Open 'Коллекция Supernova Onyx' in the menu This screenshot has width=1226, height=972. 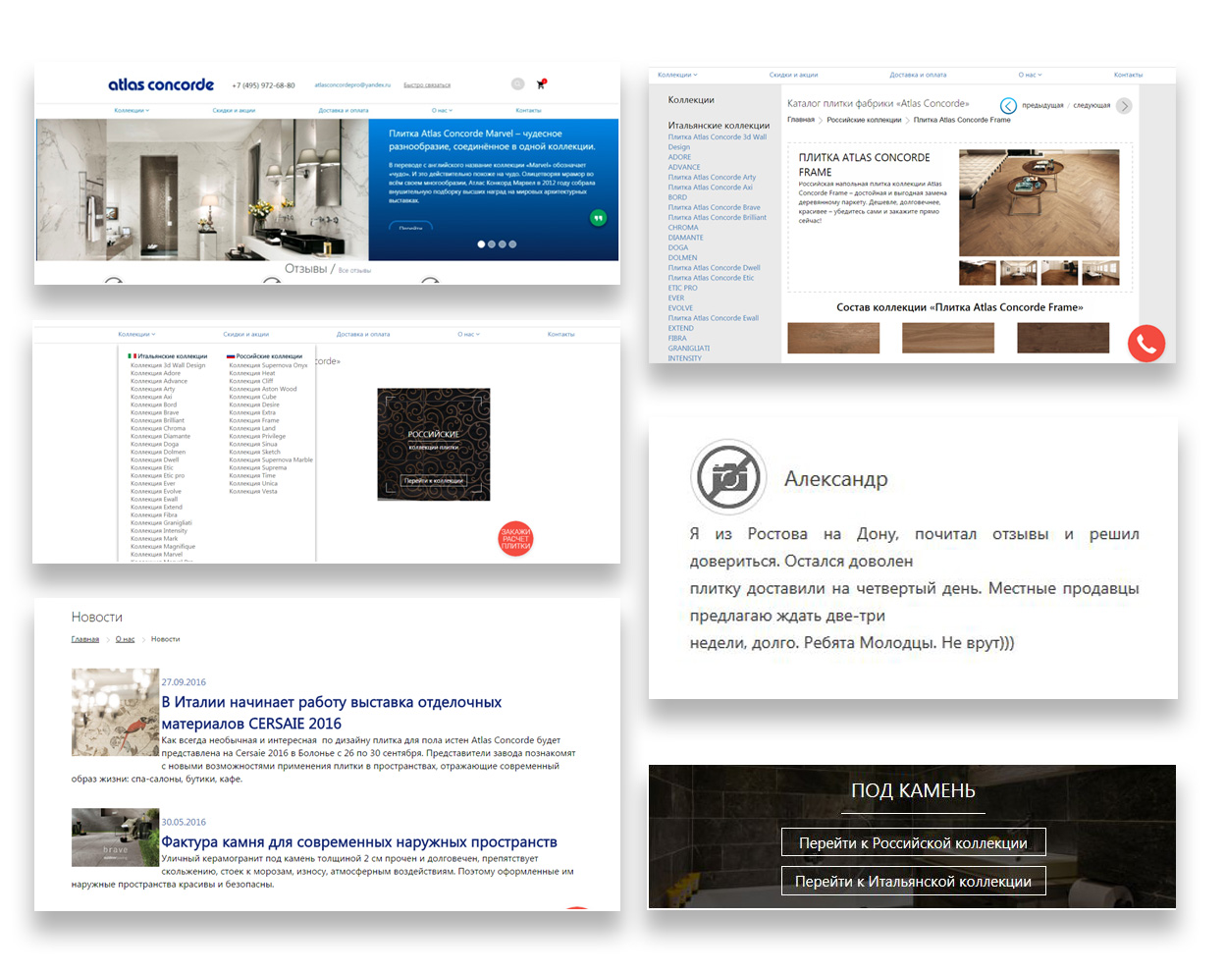point(268,365)
